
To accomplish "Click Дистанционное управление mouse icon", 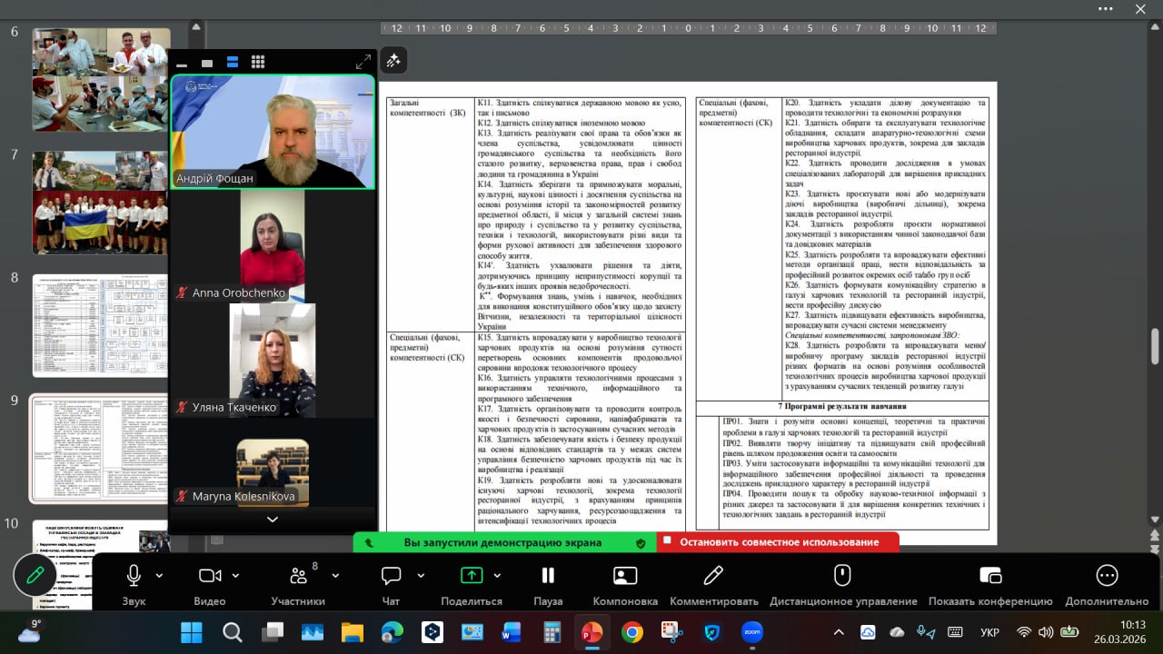I will 842,576.
